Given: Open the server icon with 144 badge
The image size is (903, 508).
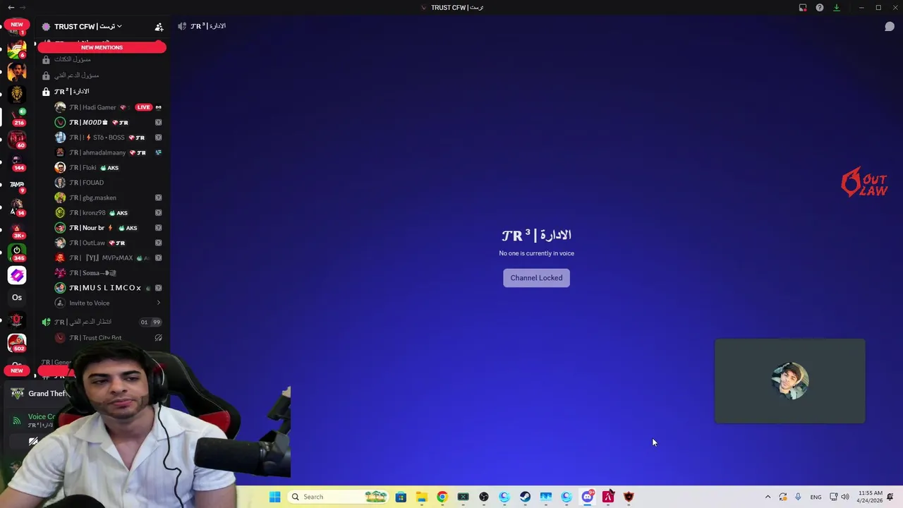Looking at the screenshot, I should coord(17,162).
